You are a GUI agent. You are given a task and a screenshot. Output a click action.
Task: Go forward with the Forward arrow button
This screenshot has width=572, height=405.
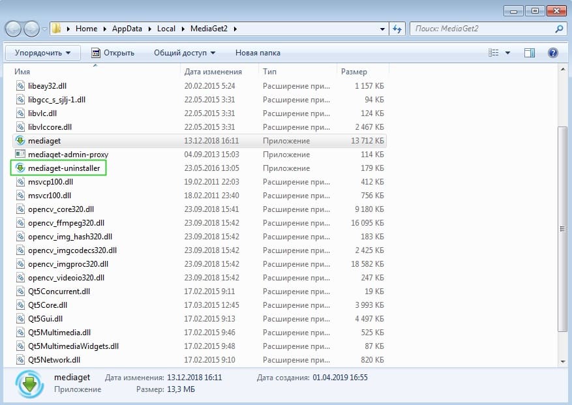[x=32, y=29]
